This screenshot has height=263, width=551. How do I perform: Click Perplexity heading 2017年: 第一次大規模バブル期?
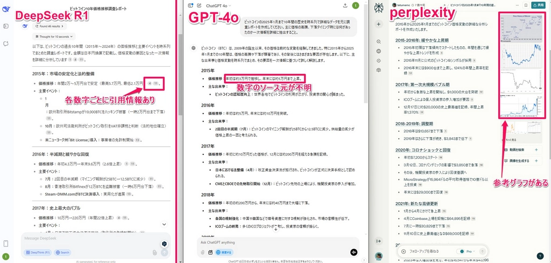(x=422, y=84)
